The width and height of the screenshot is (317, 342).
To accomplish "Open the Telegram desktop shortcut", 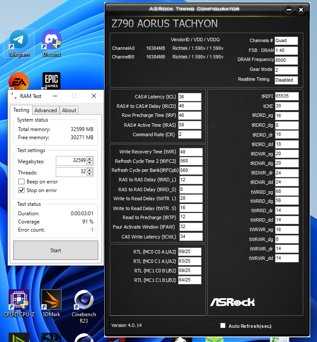I will pyautogui.click(x=19, y=43).
